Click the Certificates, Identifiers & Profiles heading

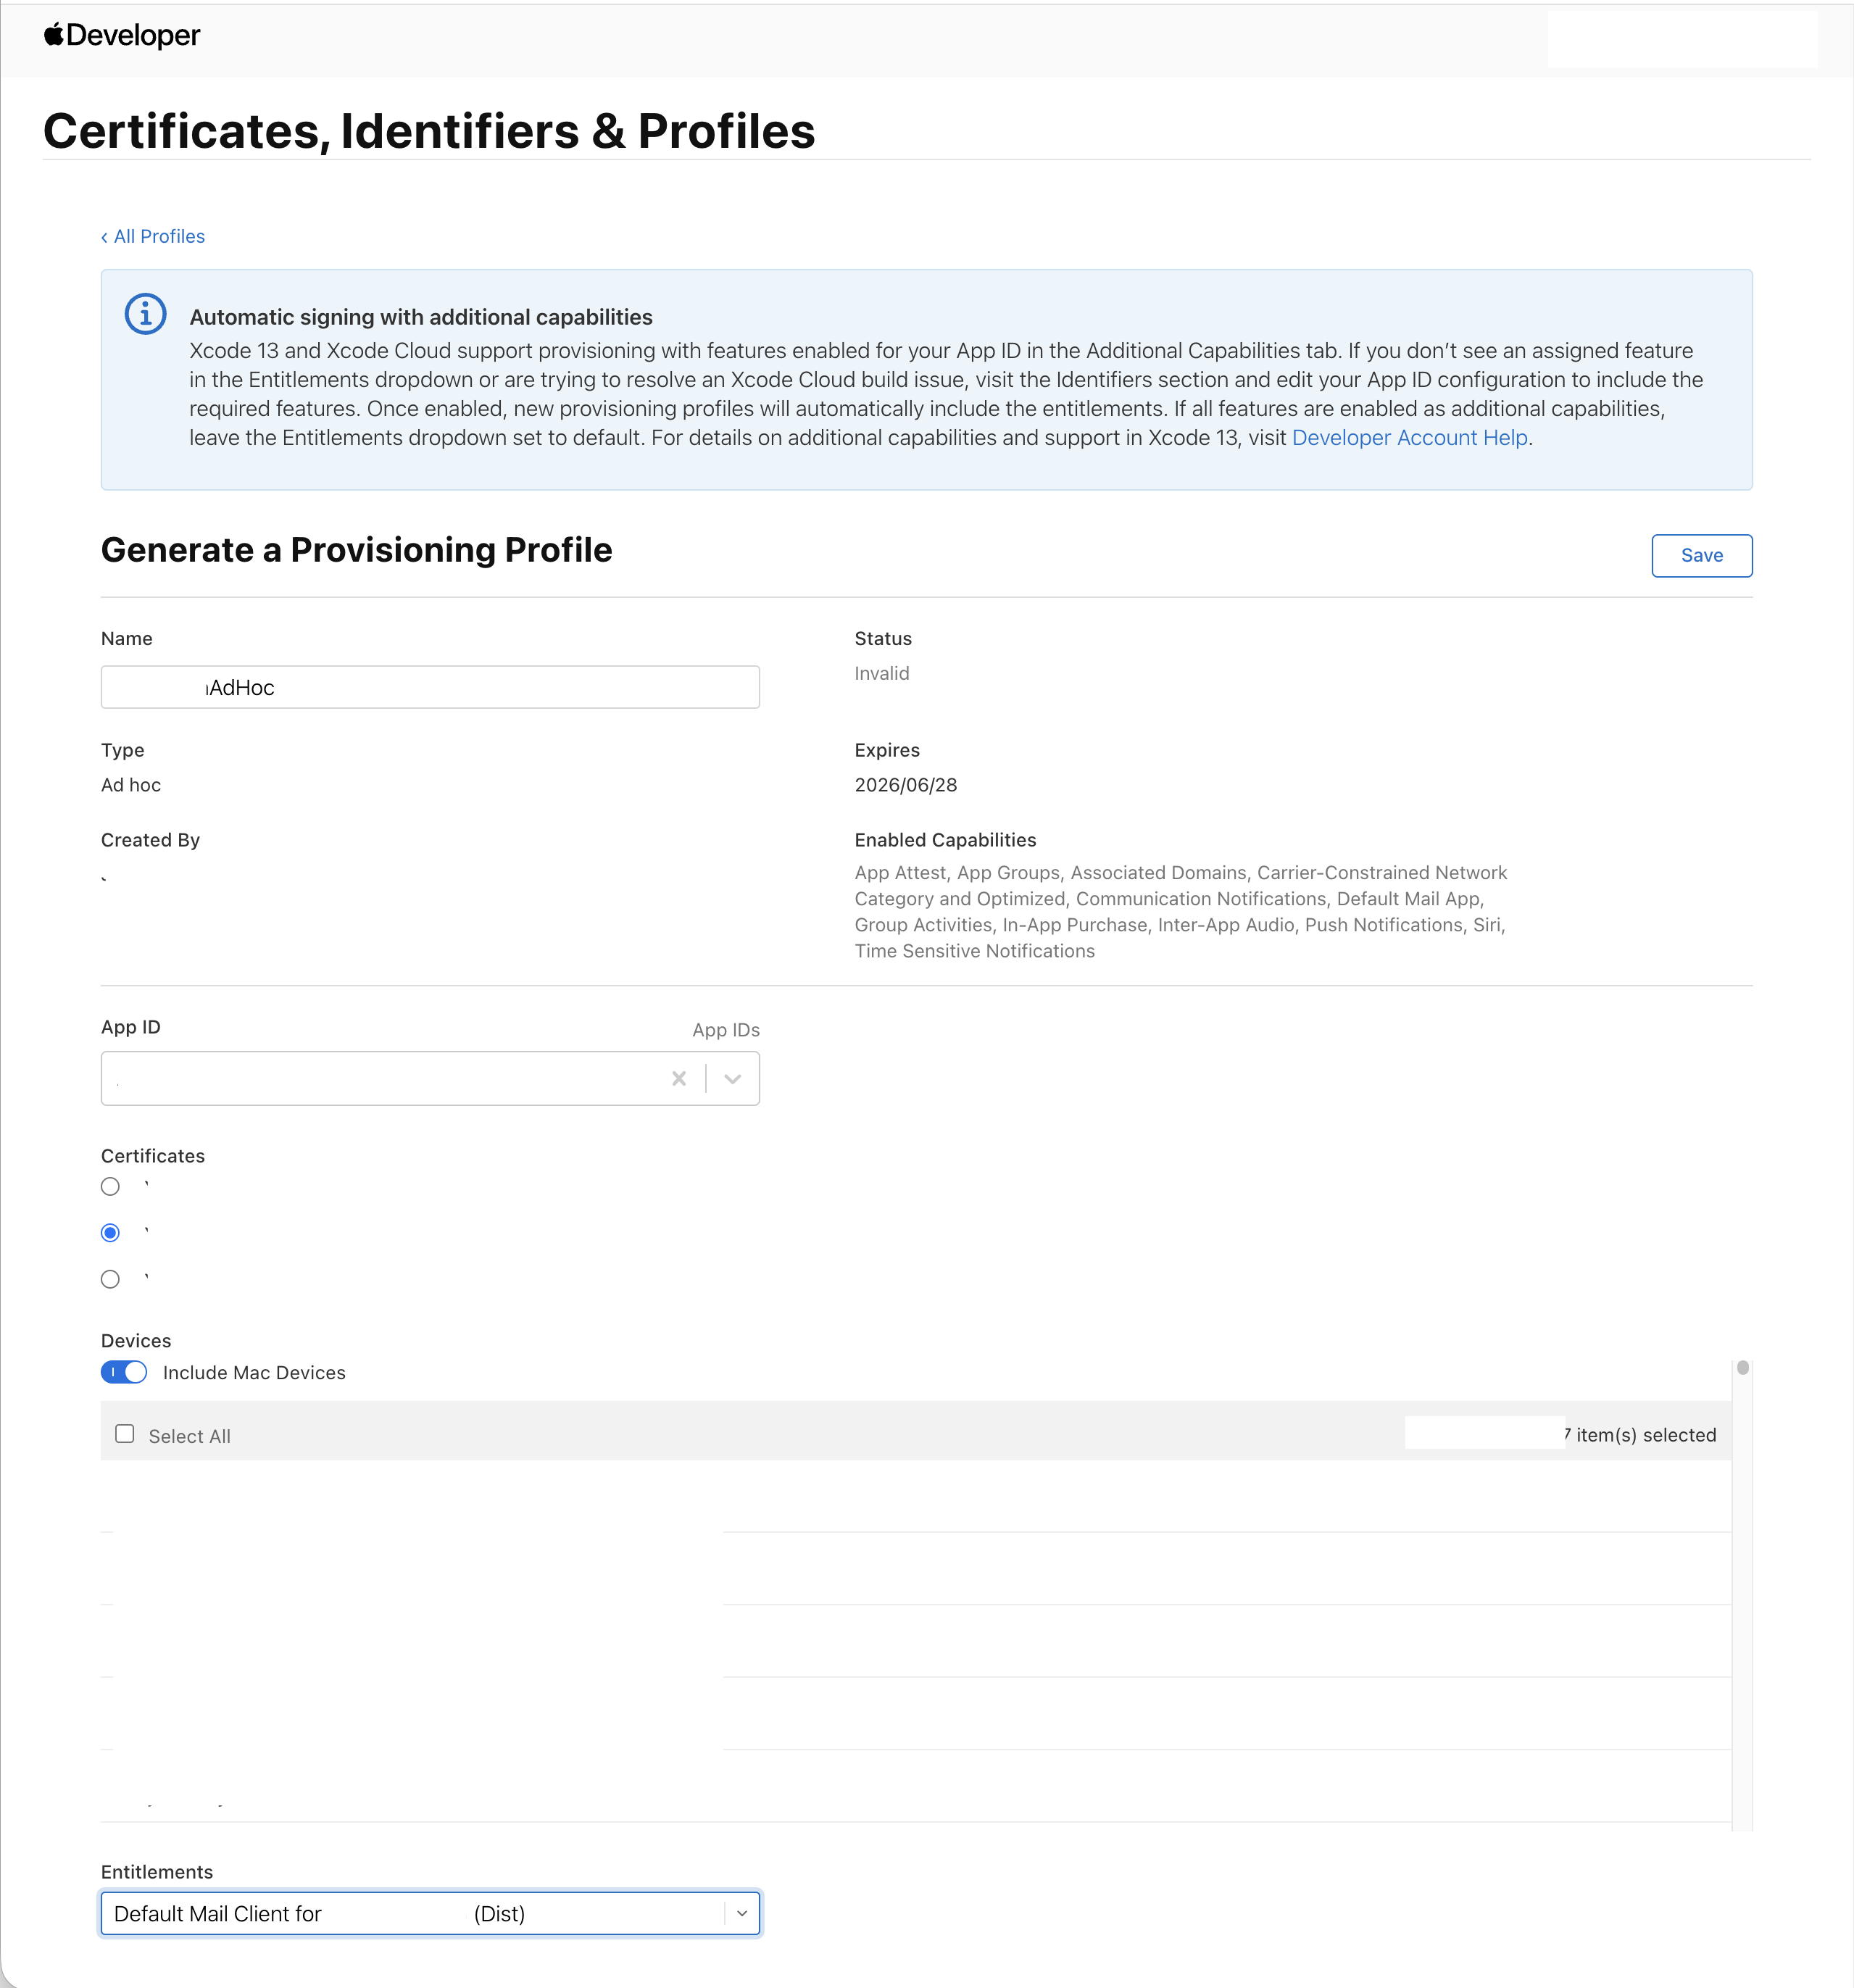[x=429, y=131]
